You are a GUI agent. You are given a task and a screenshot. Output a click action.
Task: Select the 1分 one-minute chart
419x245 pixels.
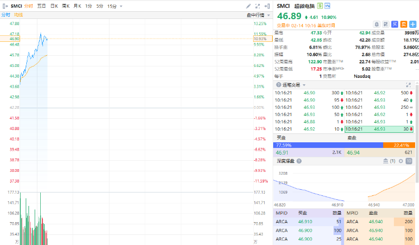point(88,6)
